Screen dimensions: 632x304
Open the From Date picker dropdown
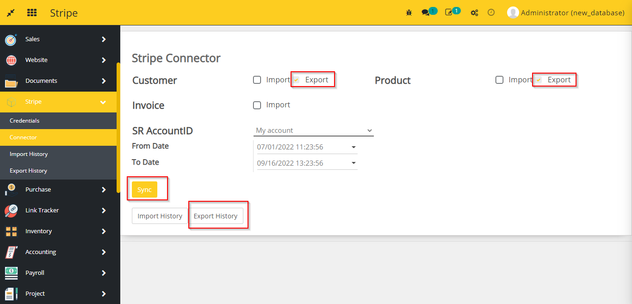pos(353,147)
